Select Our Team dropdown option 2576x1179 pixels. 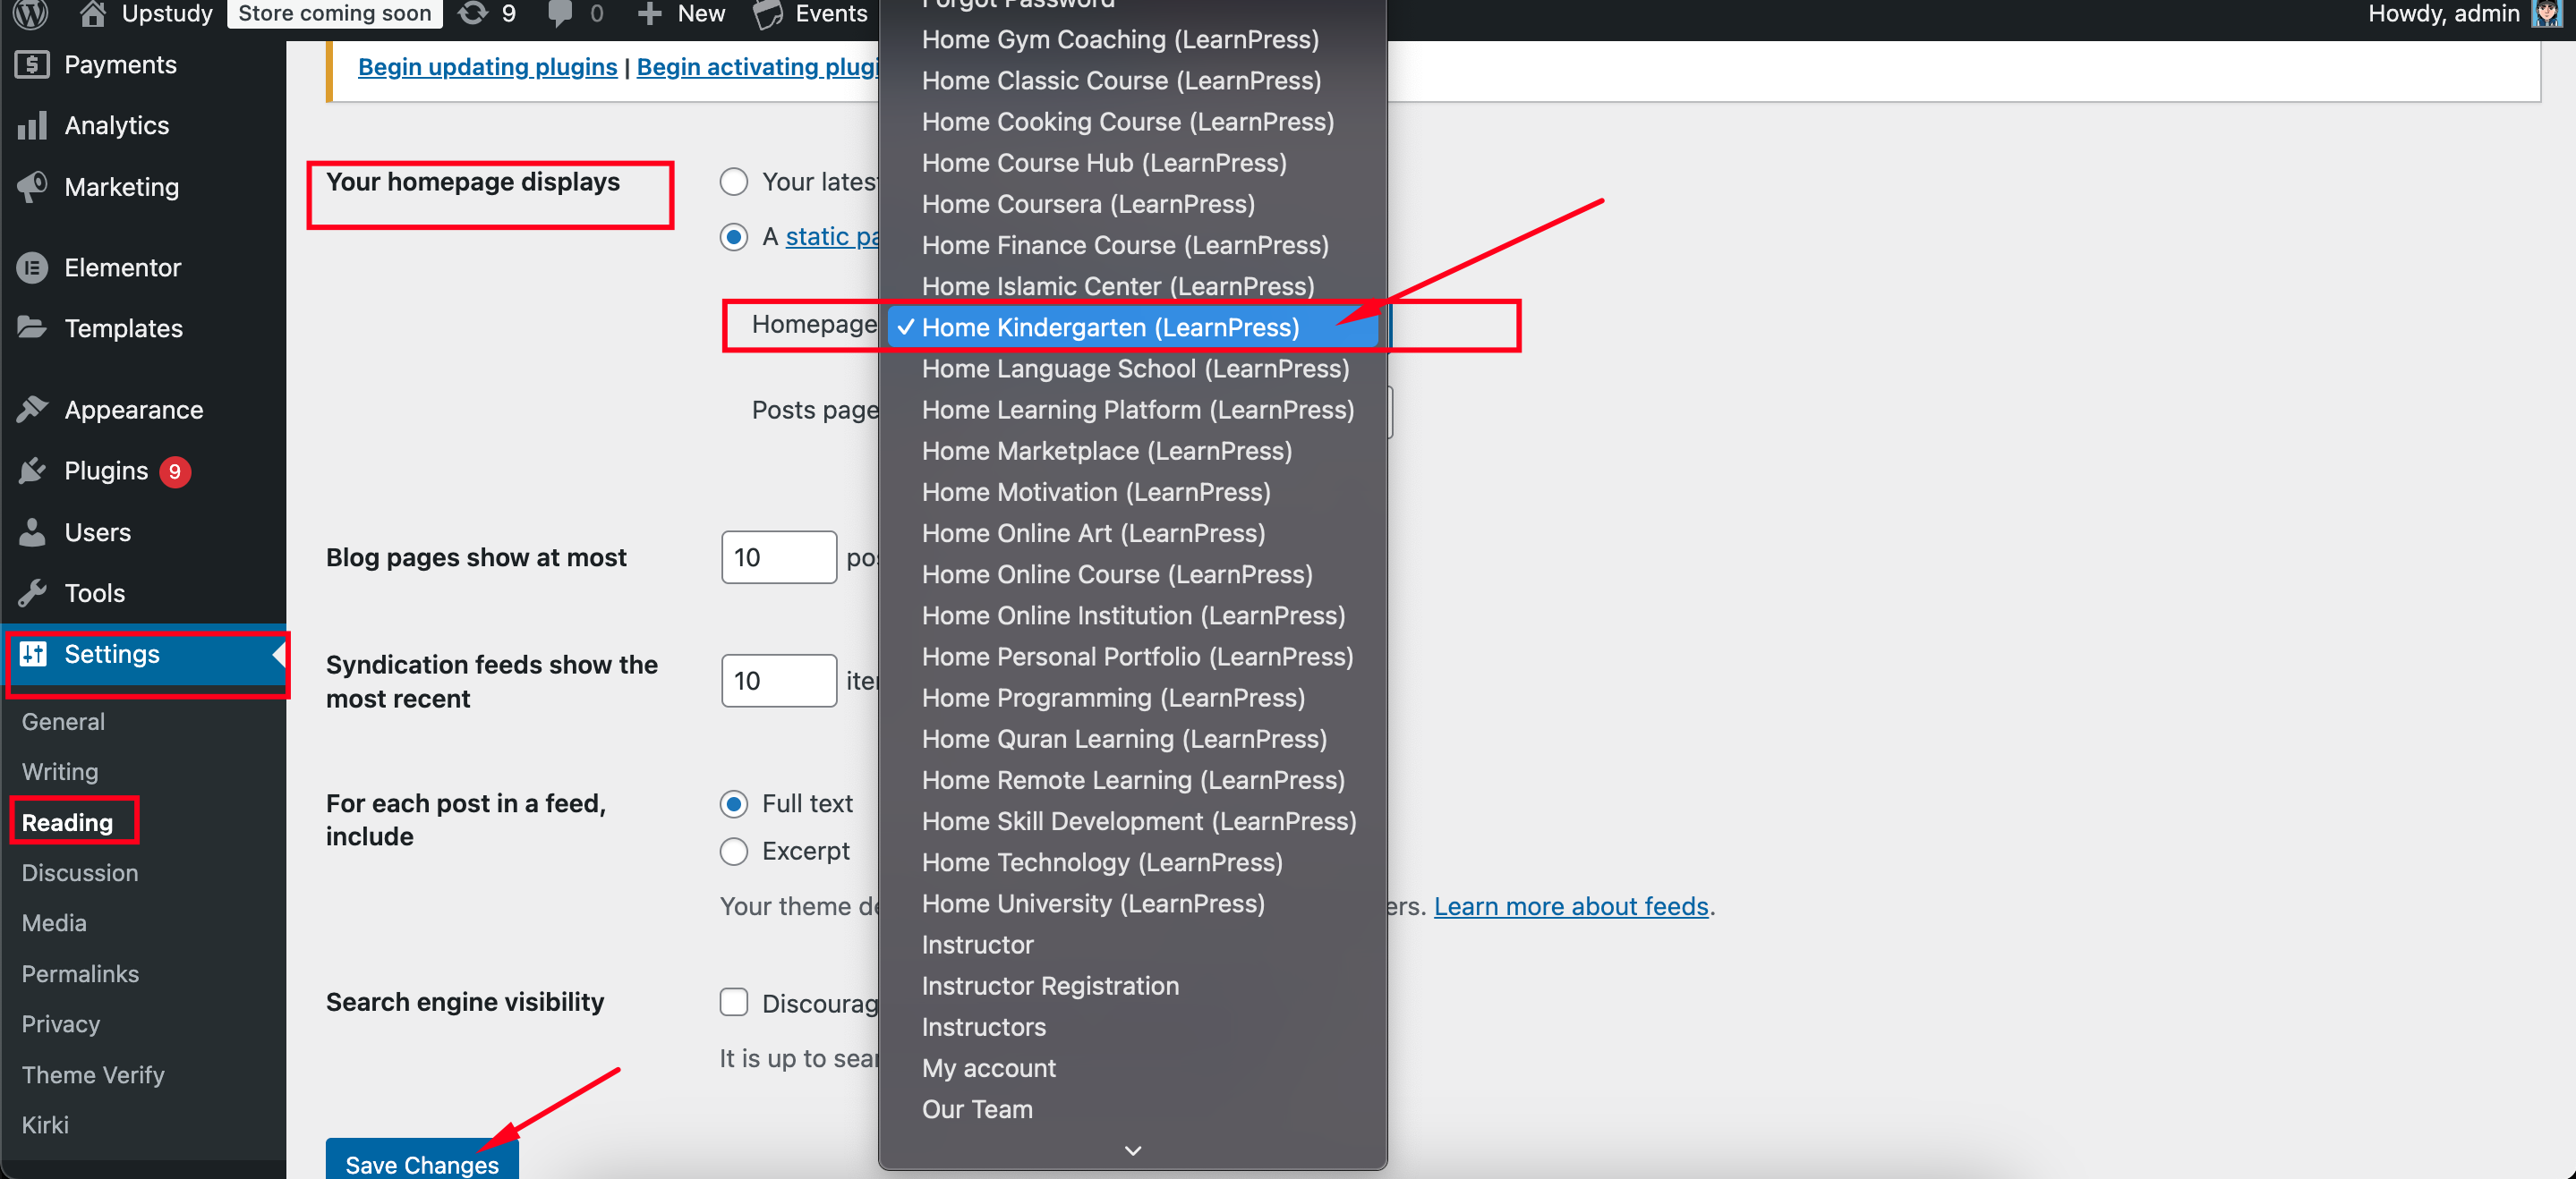click(1133, 1109)
